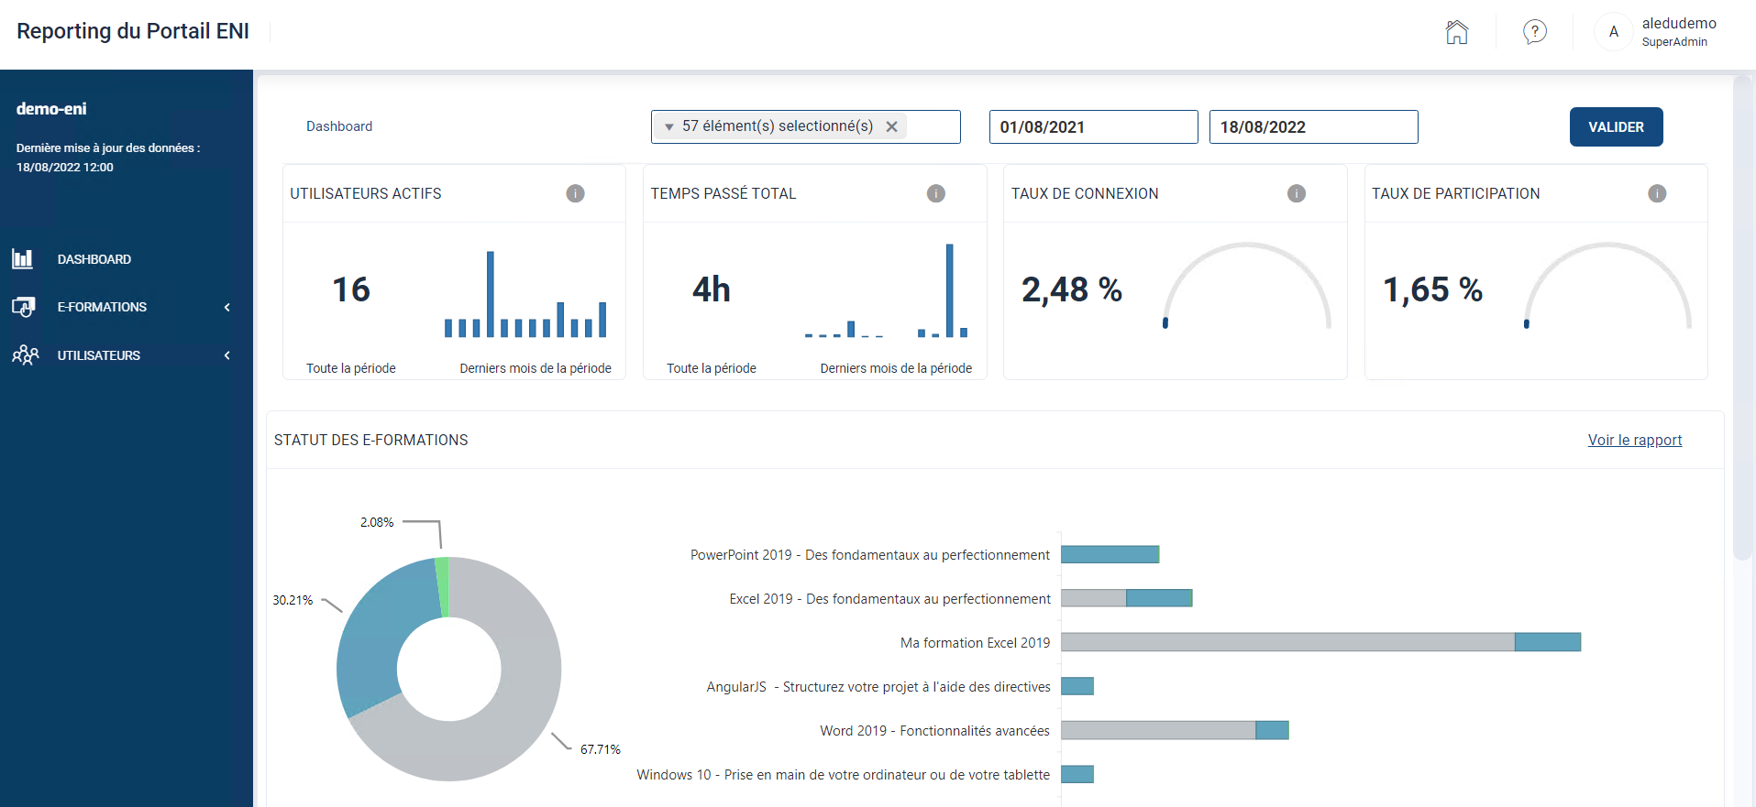This screenshot has width=1756, height=807.
Task: Click Windows 10 Prise en main label
Action: pyautogui.click(x=844, y=775)
